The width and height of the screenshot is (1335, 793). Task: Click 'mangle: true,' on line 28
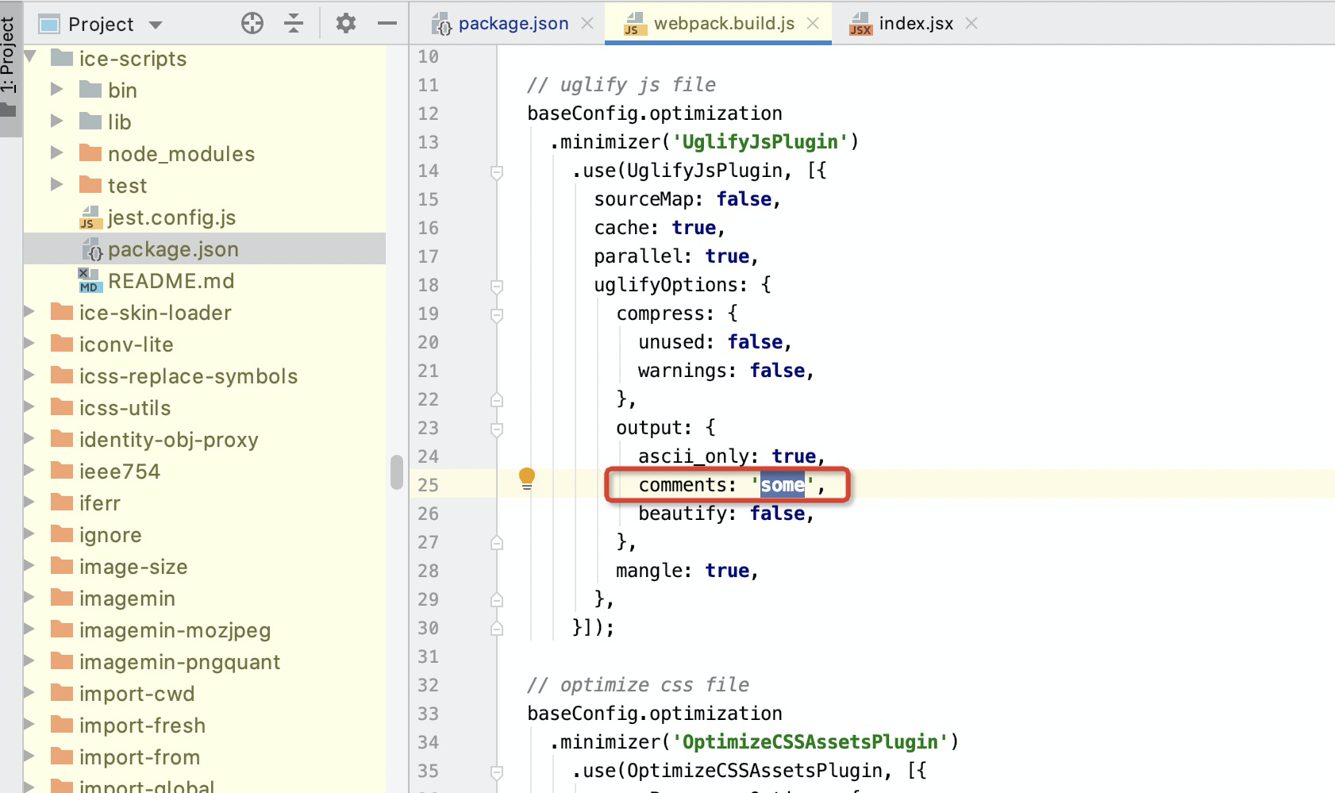687,571
